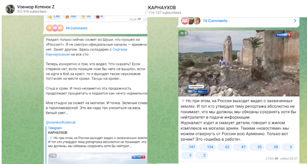Click the Россия 1 logo on right video

point(284,35)
